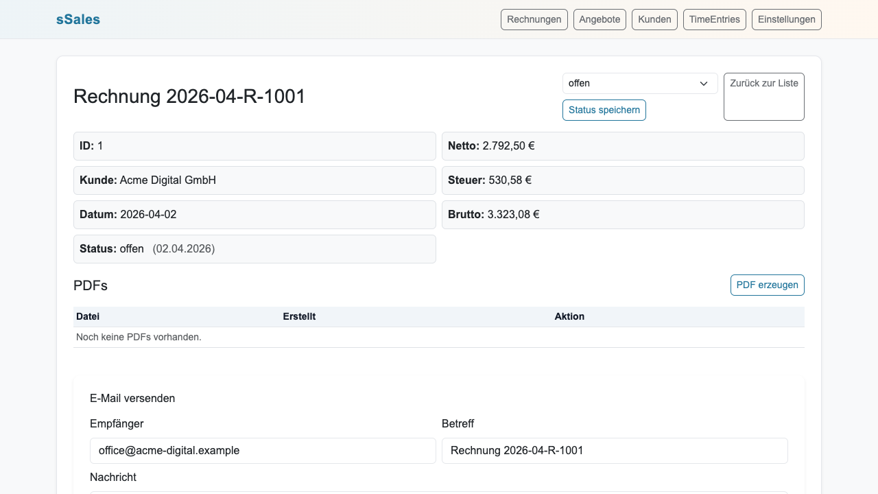
Task: Open Einstellungen from the navigation
Action: point(786,19)
